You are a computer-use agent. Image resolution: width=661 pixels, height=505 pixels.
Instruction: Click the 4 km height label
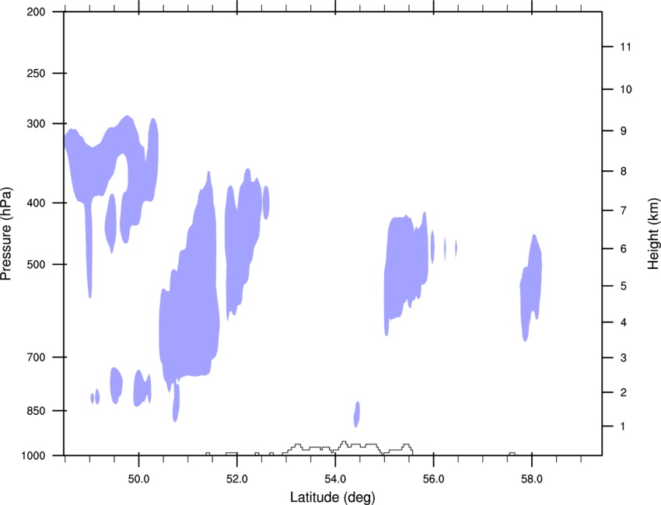pos(624,322)
